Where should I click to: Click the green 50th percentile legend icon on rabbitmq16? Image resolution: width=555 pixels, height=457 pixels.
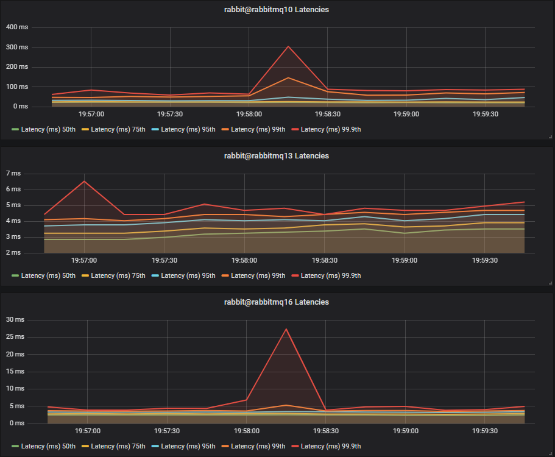[x=16, y=446]
